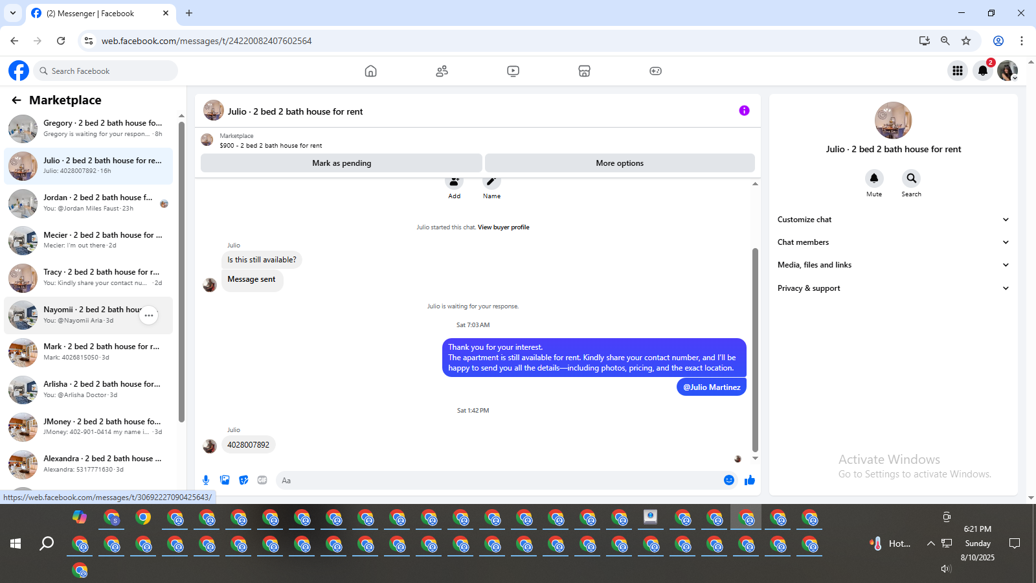Open notifications bell with 2 badge

click(x=983, y=71)
